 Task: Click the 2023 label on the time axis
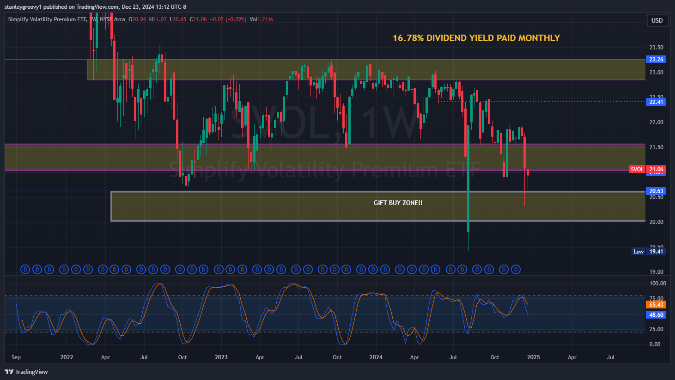(221, 357)
